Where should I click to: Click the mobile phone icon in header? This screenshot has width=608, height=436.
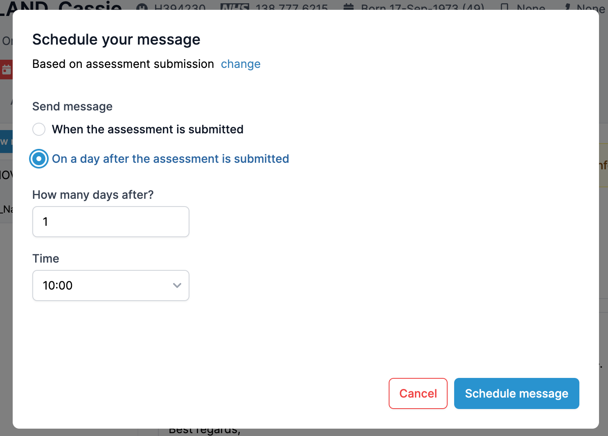pos(504,7)
